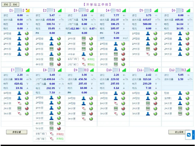The width and height of the screenshot is (195, 146).
Task: Toggle the red status light of station 6's 1#水泵
Action: pos(188,44)
